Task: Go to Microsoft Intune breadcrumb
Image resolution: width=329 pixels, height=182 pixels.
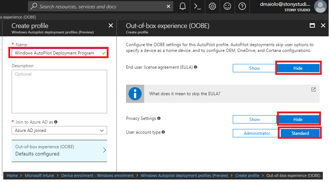Action: point(40,175)
